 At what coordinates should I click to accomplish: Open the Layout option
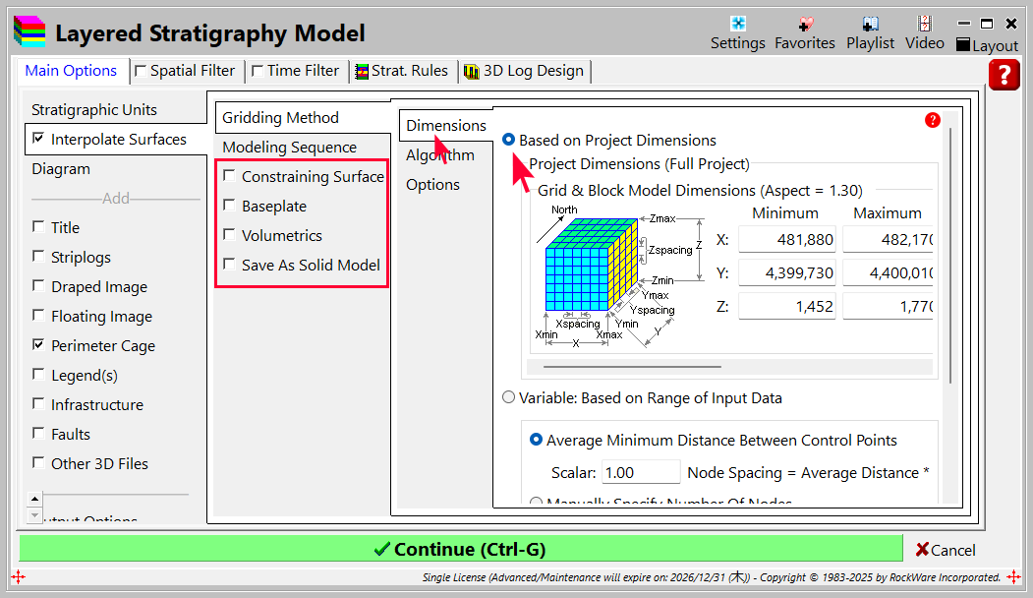(987, 45)
